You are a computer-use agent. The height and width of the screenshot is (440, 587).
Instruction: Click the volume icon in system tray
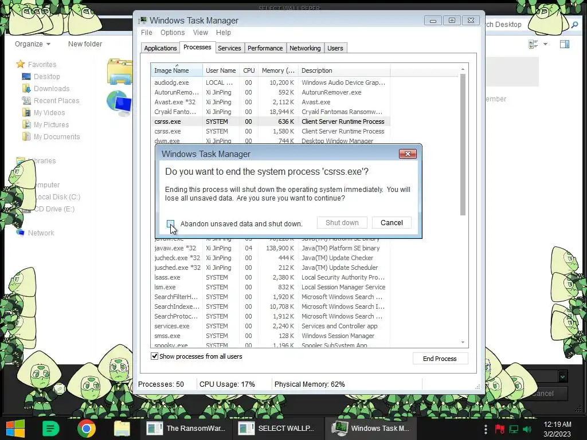[x=527, y=429]
